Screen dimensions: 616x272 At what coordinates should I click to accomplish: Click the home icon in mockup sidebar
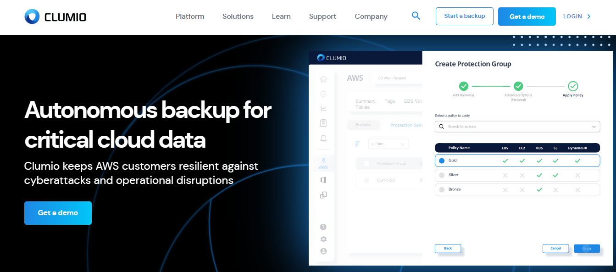[x=323, y=79]
